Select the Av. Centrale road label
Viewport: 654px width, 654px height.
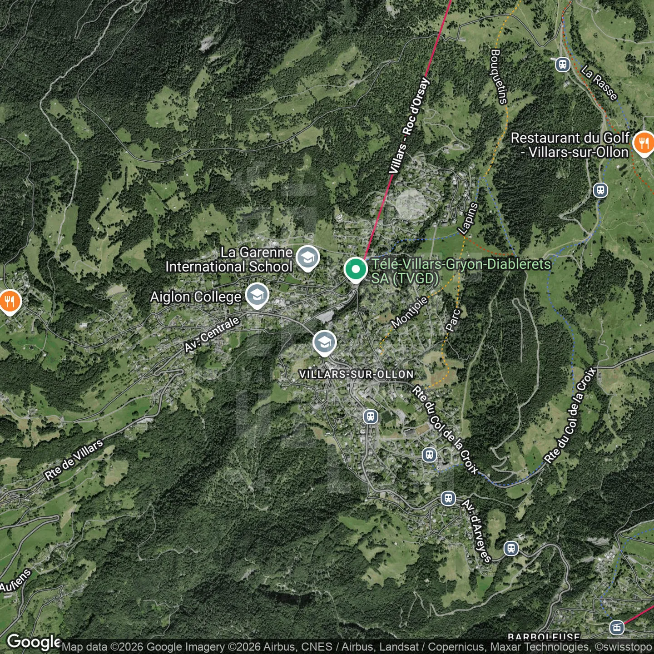coord(212,334)
